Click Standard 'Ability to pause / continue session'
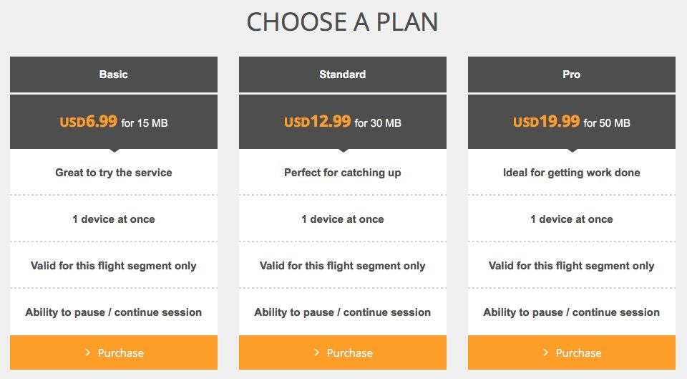This screenshot has width=687, height=379. tap(343, 312)
